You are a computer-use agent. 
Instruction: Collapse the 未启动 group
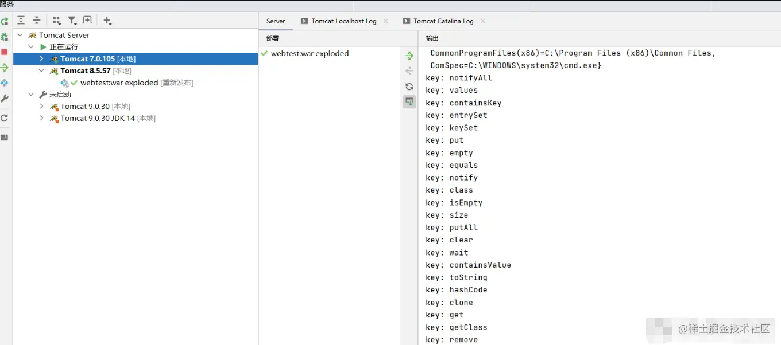click(x=31, y=95)
